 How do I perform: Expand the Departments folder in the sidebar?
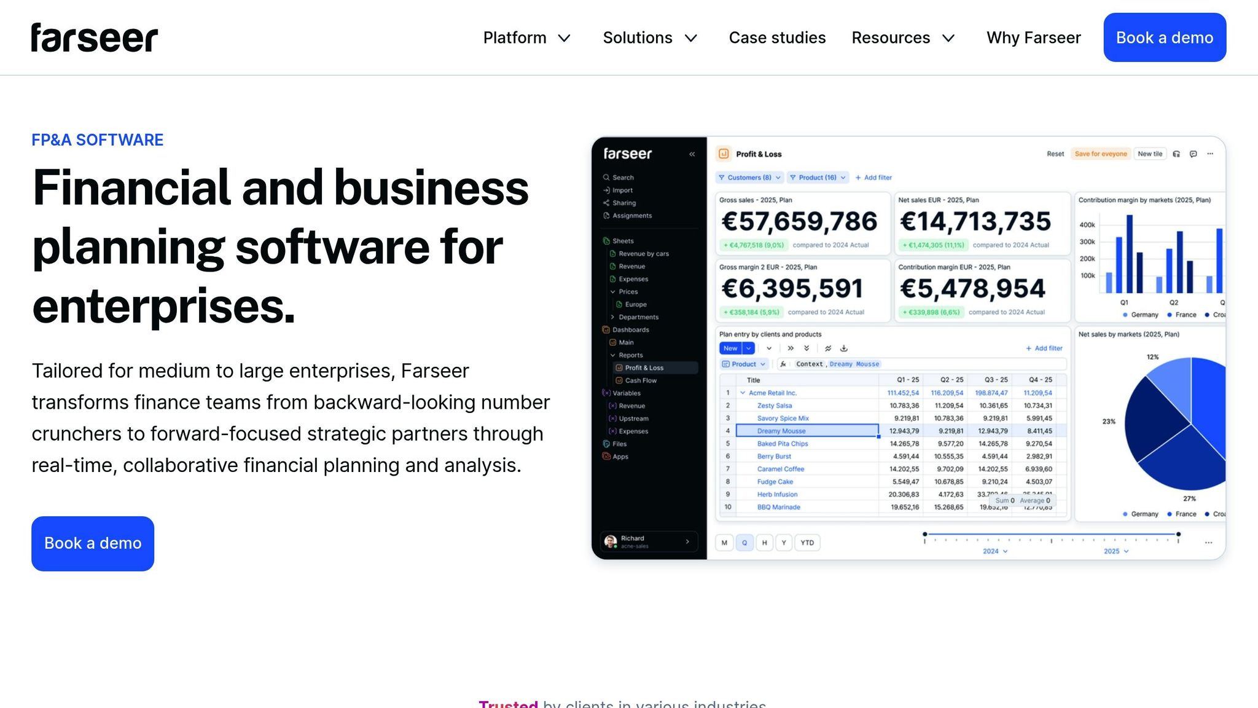click(612, 317)
